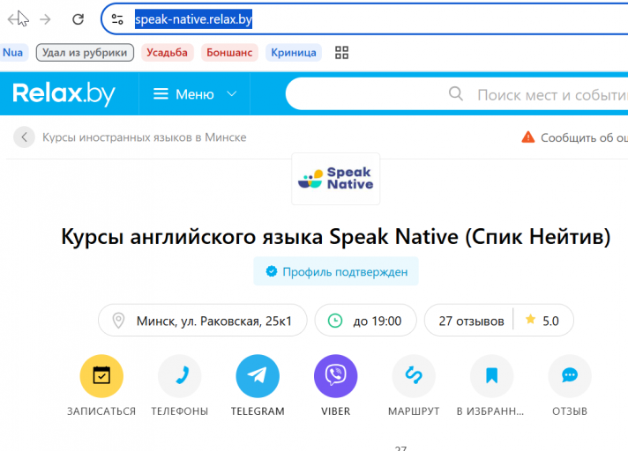Open Viber via purple icon

coord(336,376)
